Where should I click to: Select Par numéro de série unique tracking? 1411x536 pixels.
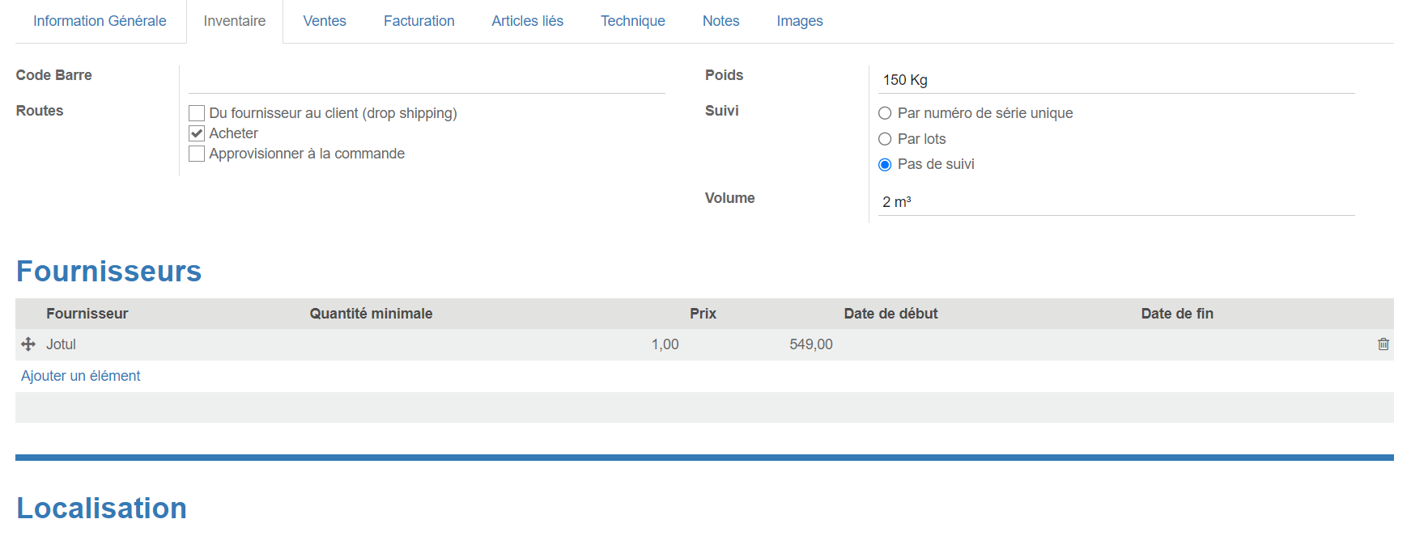(x=885, y=113)
